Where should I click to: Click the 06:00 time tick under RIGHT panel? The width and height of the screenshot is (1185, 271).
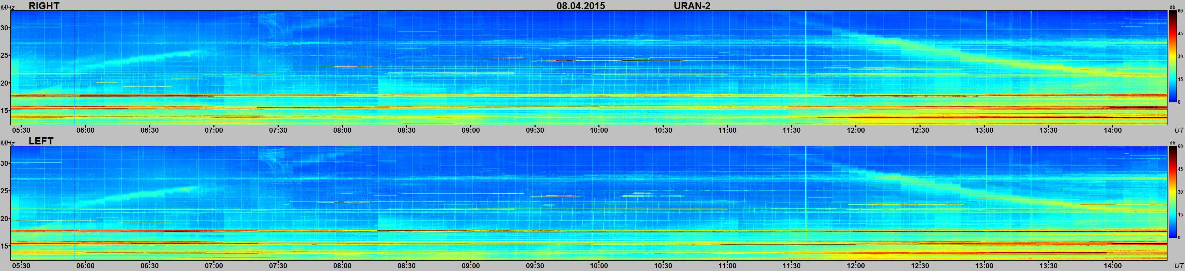click(86, 130)
